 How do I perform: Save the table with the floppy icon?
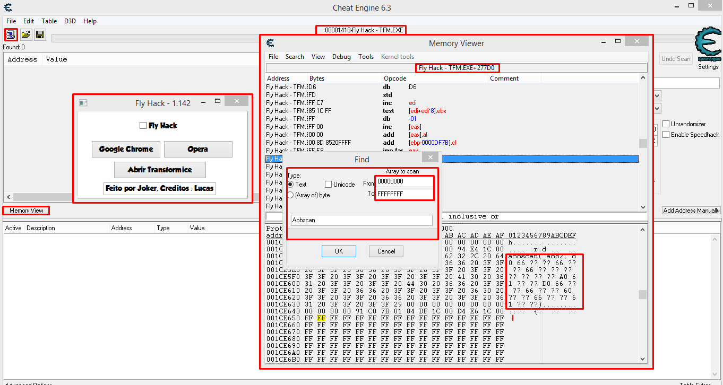pos(40,35)
